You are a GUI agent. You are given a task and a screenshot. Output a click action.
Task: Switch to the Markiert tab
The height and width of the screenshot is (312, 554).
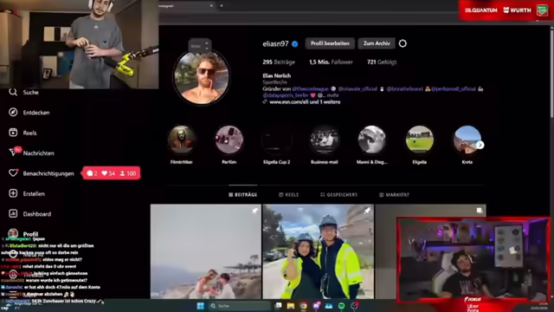pos(394,195)
